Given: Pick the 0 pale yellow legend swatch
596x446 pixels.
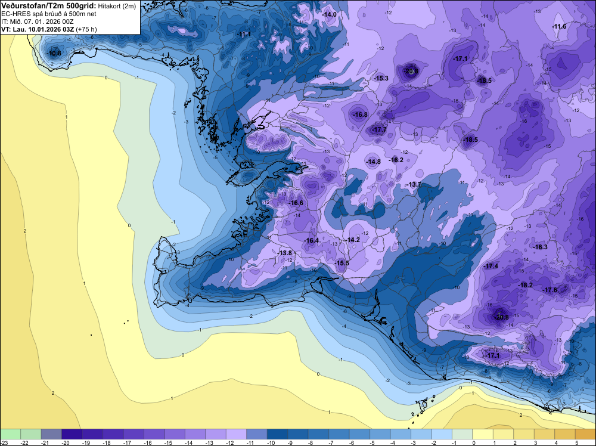Looking at the screenshot, I should [482, 434].
